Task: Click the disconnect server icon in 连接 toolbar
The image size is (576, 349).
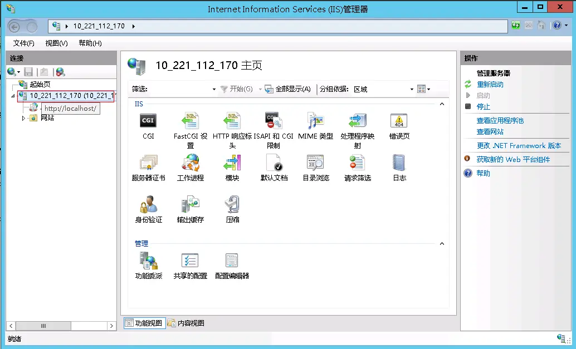Action: 61,72
